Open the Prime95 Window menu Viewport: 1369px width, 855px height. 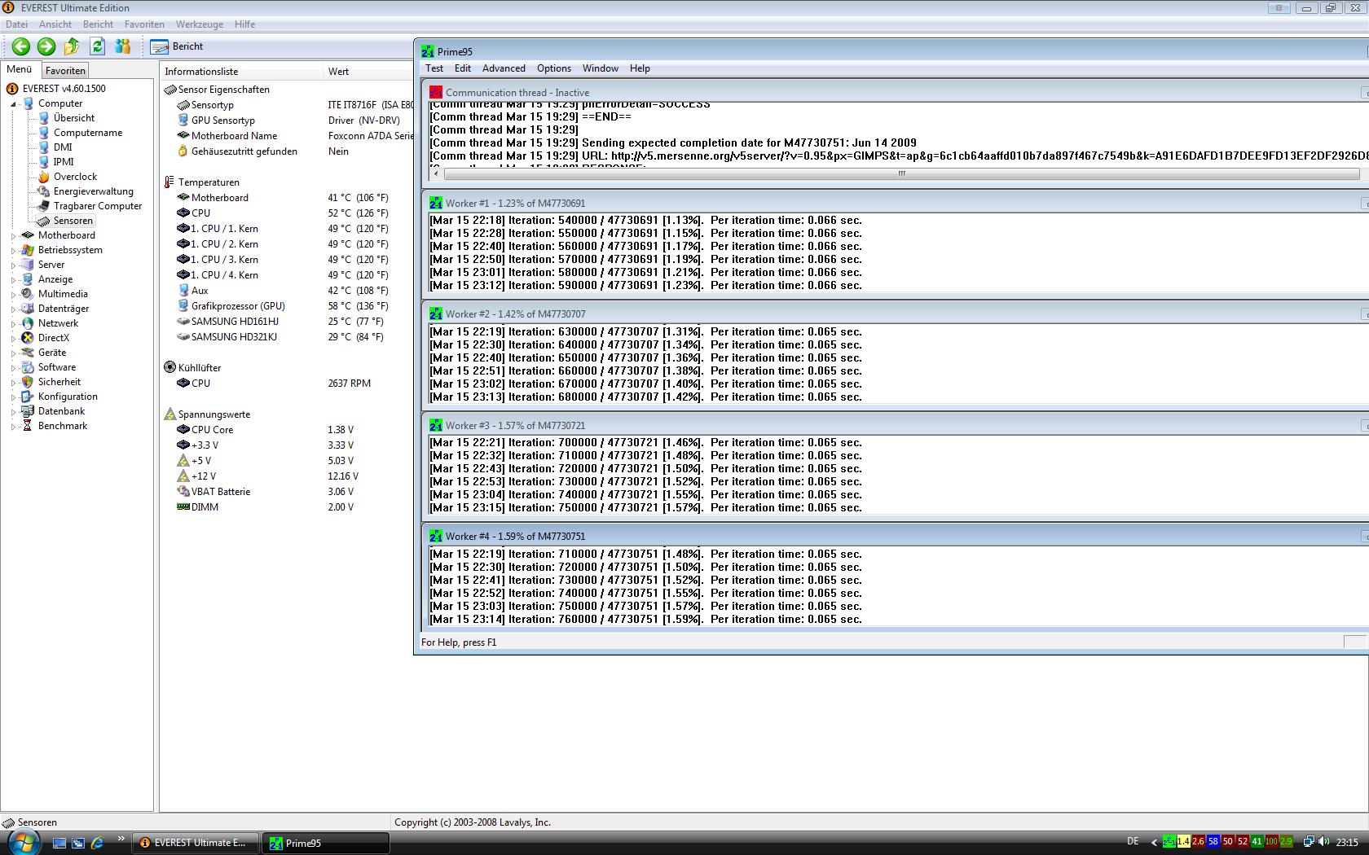click(x=601, y=68)
